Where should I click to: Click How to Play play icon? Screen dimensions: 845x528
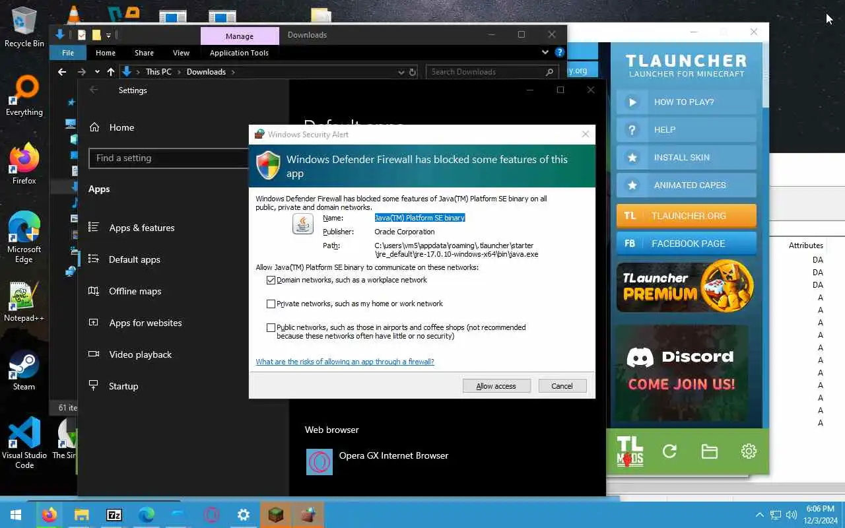coord(632,102)
